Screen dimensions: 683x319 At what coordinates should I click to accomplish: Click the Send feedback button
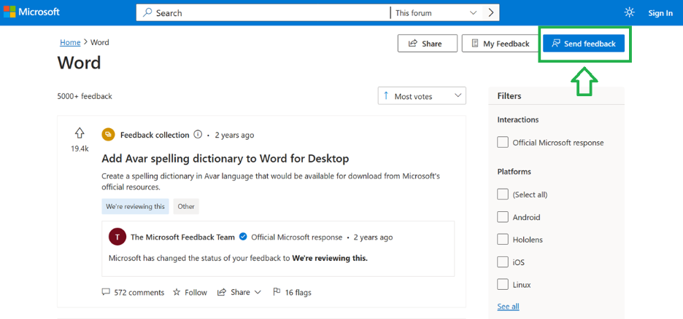pos(584,44)
